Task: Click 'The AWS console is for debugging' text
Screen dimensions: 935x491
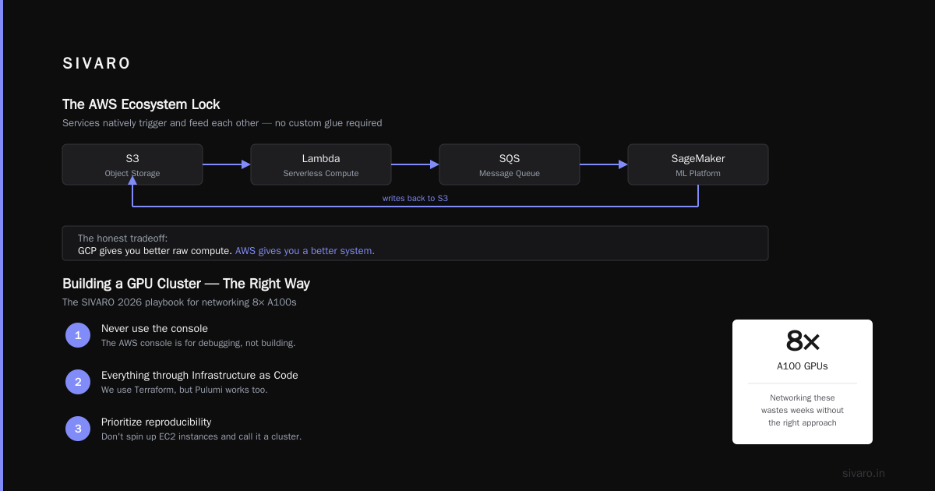Action: [198, 343]
